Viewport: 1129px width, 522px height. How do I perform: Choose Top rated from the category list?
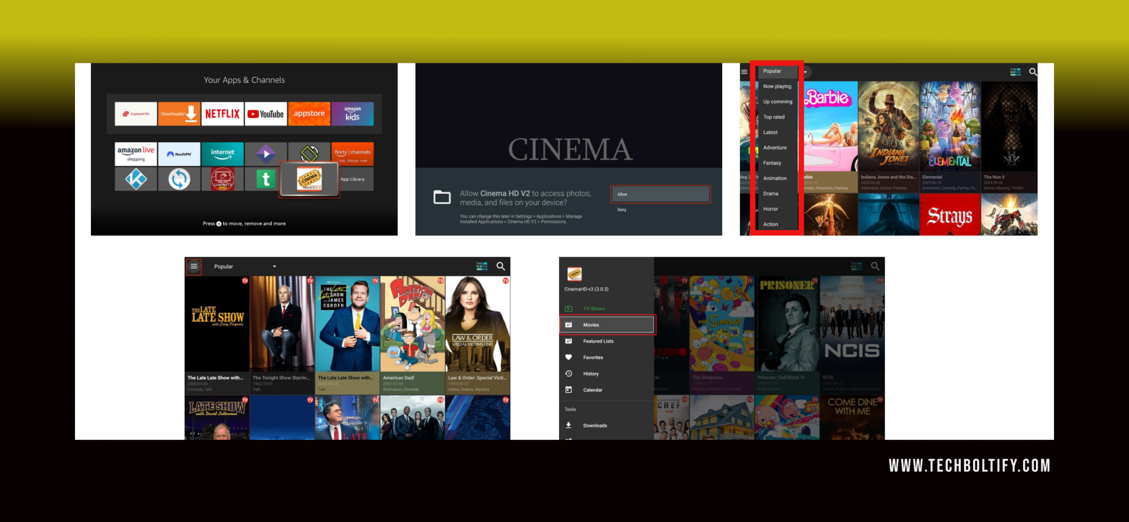point(773,117)
